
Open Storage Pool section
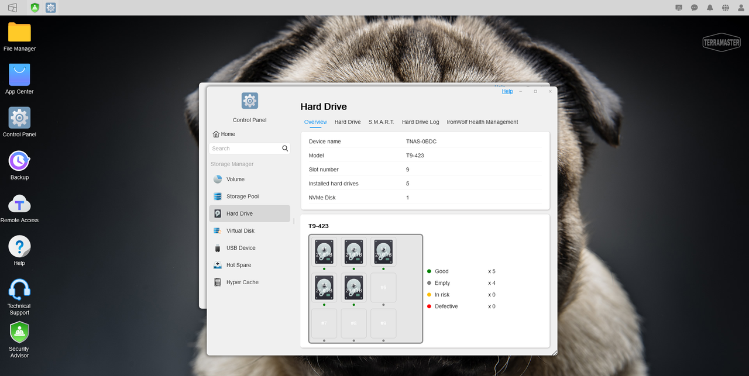click(250, 196)
